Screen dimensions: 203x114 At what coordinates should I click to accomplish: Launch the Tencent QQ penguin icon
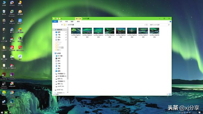coord(12,39)
